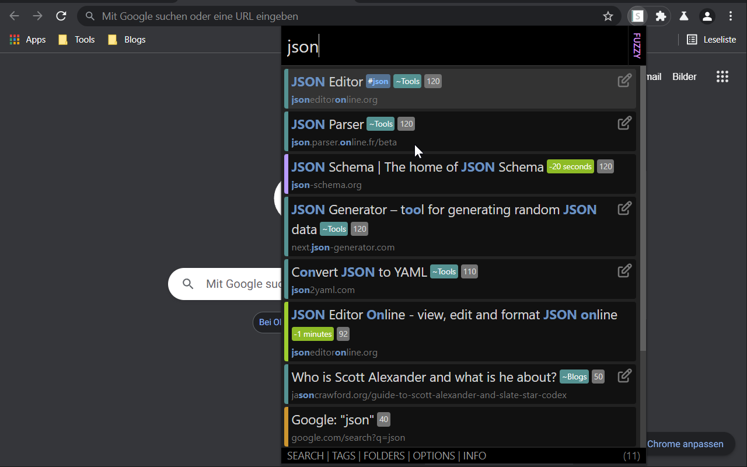Toggle the FUZZY search mode
The image size is (747, 467).
coord(637,46)
